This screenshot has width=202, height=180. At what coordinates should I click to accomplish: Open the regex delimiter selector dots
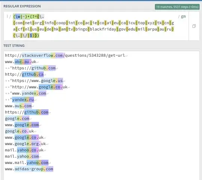pyautogui.click(x=7, y=16)
